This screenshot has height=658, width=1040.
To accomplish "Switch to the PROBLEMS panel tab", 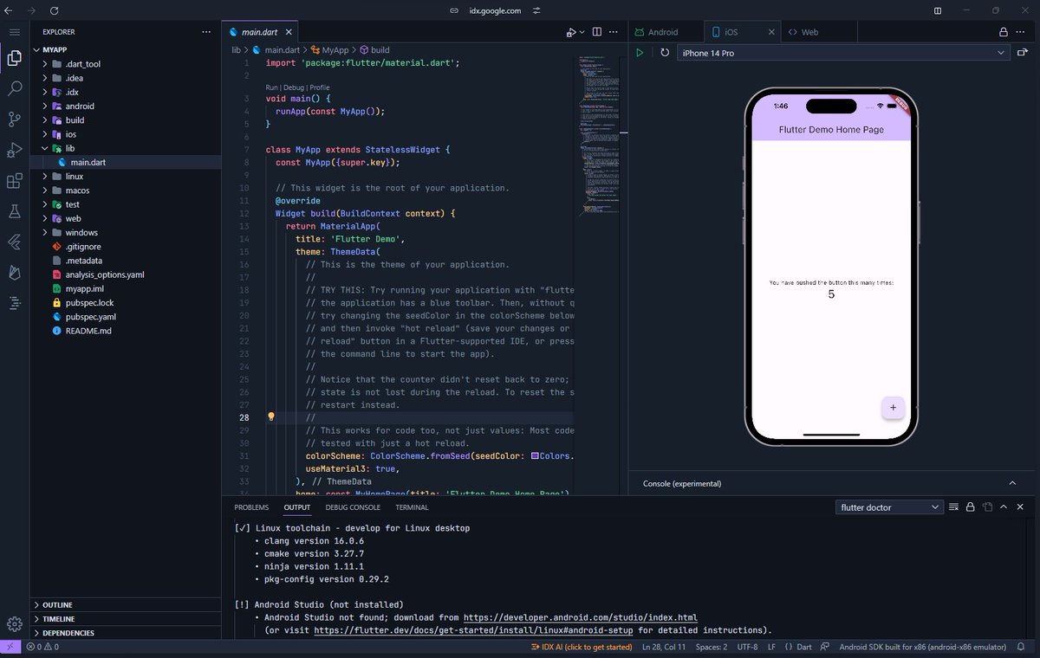I will click(251, 507).
